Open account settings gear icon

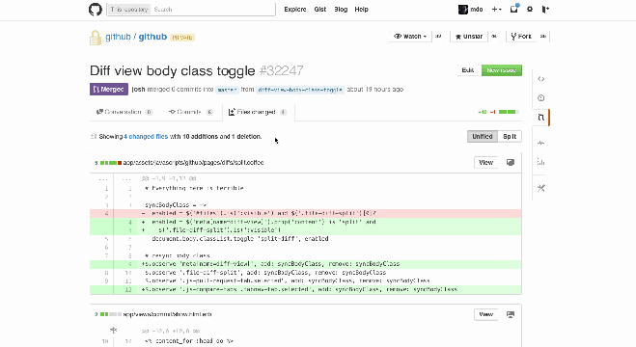tap(529, 10)
